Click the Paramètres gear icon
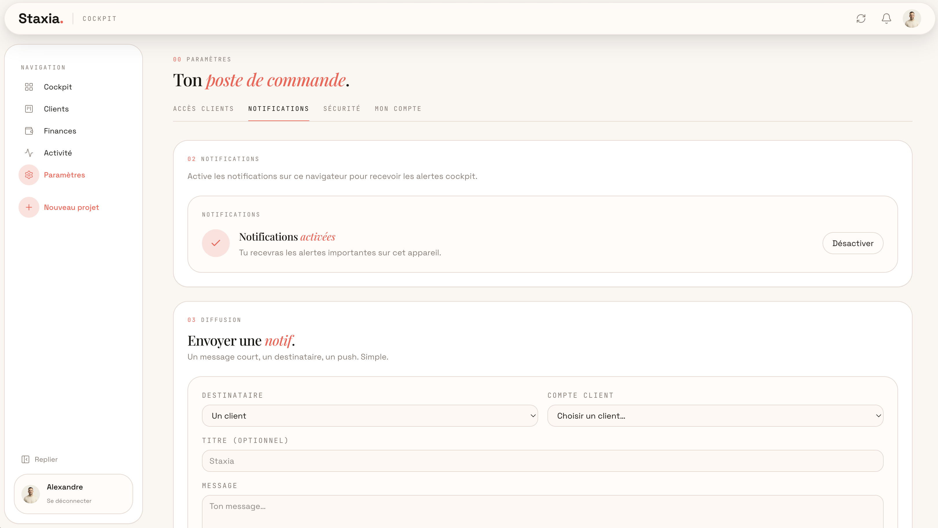 29,175
